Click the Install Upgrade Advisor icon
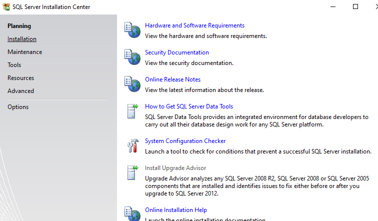Viewport: 378px width, 221px height. [x=132, y=172]
